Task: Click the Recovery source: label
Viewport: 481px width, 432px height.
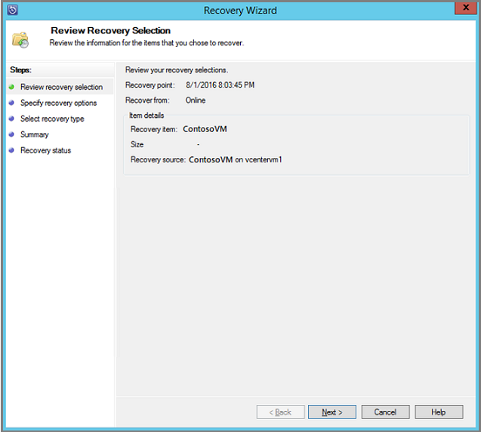Action: pyautogui.click(x=159, y=159)
